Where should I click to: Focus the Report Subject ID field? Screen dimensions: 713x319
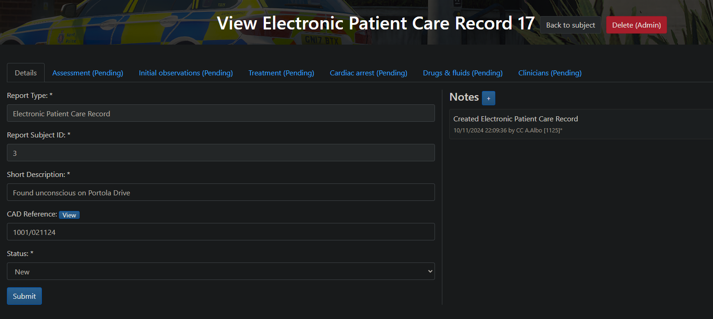[220, 153]
